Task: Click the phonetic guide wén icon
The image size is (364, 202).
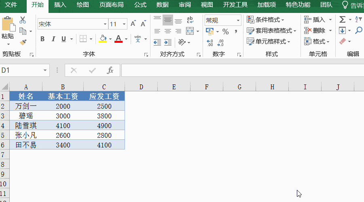Action: (138, 39)
